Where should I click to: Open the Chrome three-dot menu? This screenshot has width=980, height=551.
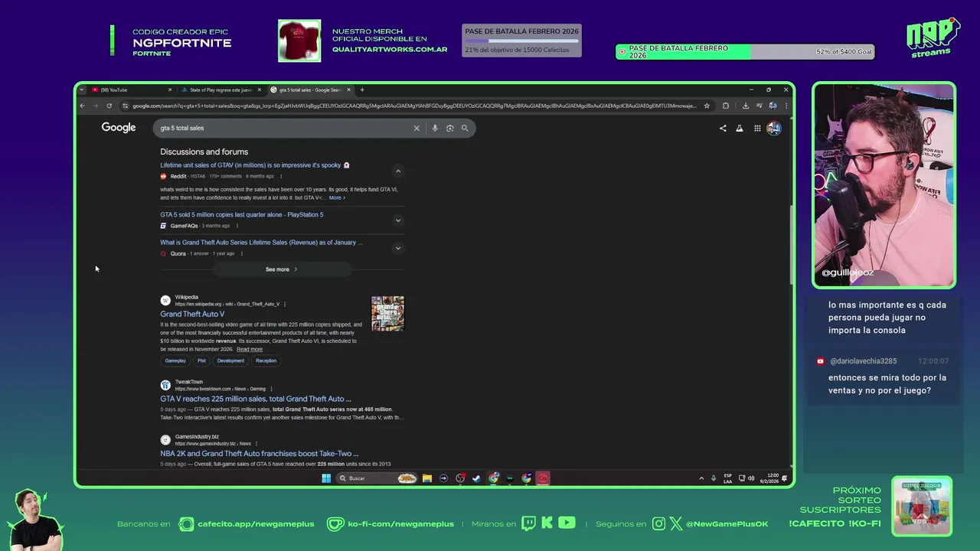pyautogui.click(x=786, y=106)
